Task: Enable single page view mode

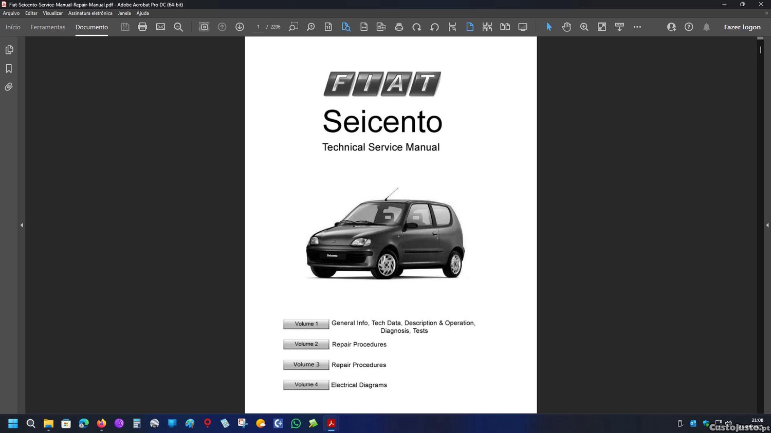Action: click(x=469, y=27)
